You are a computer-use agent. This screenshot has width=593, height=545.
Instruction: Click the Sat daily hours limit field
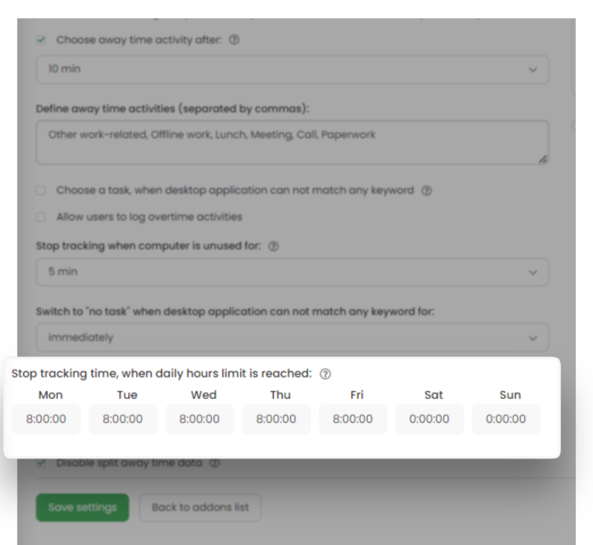[x=429, y=419]
